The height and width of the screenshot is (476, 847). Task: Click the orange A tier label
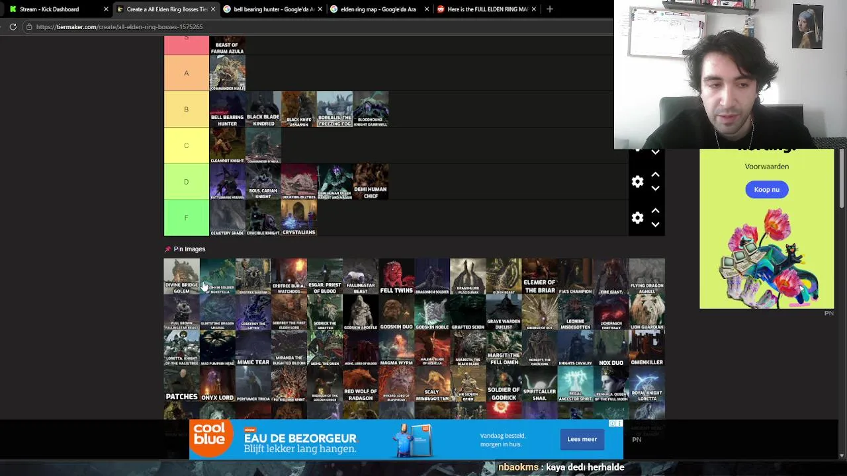click(x=186, y=73)
